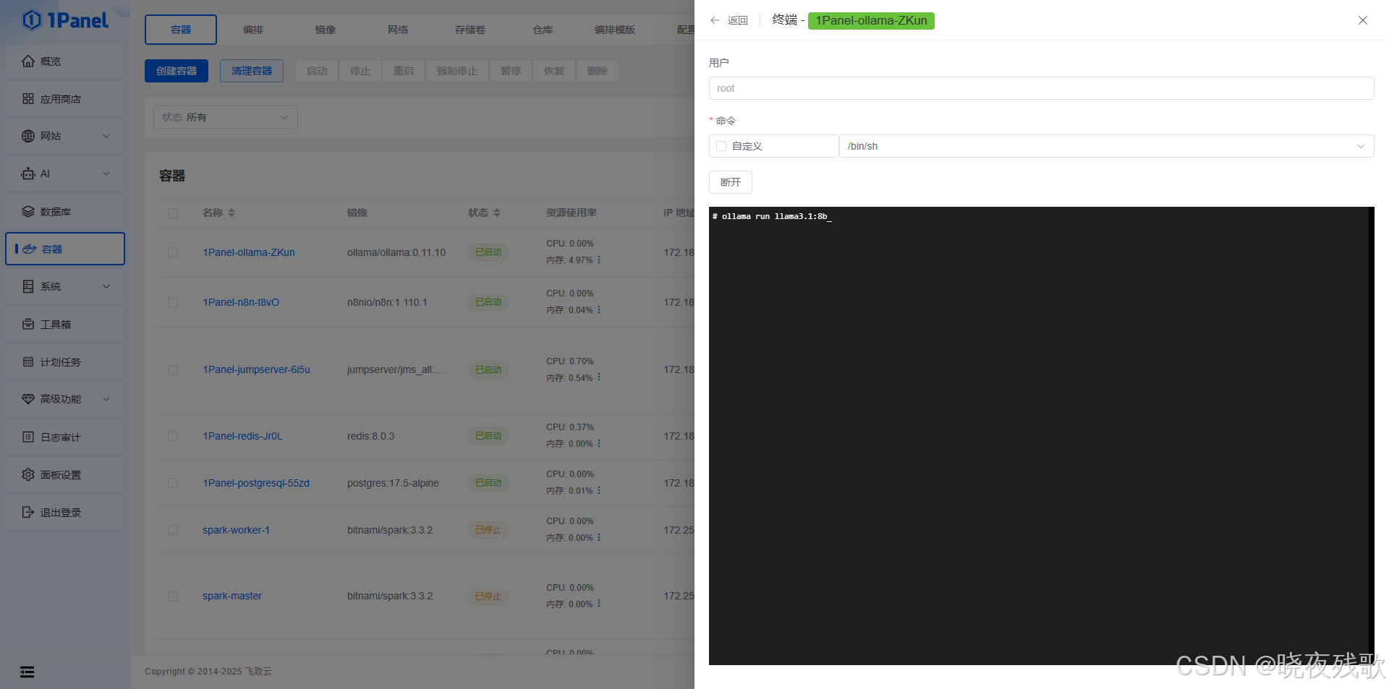Expand the AI sidebar submenu chevron
1389x689 pixels.
[106, 174]
